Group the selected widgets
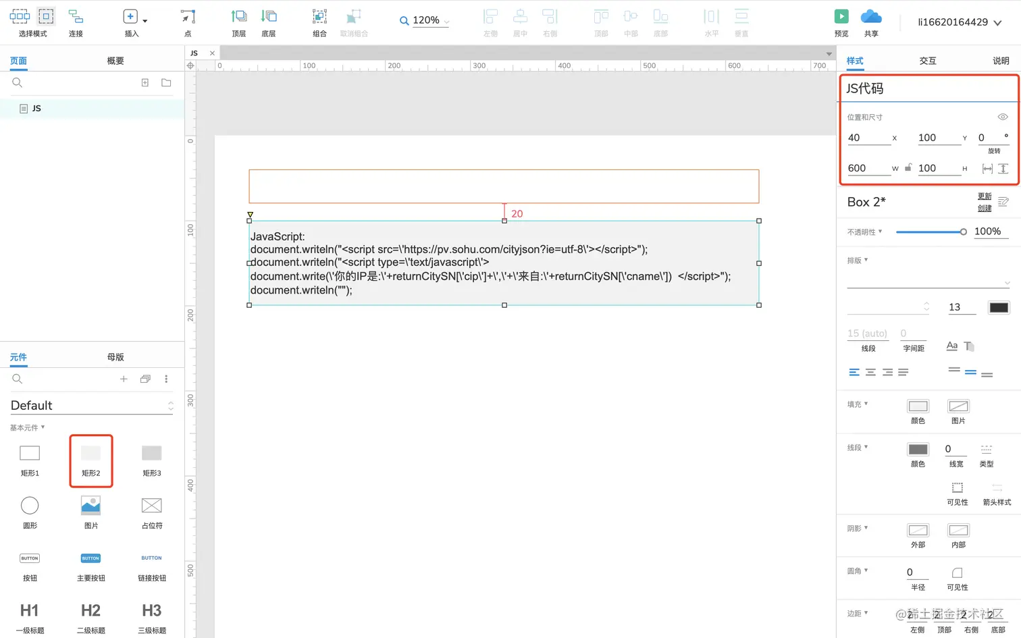The width and height of the screenshot is (1021, 638). [319, 22]
